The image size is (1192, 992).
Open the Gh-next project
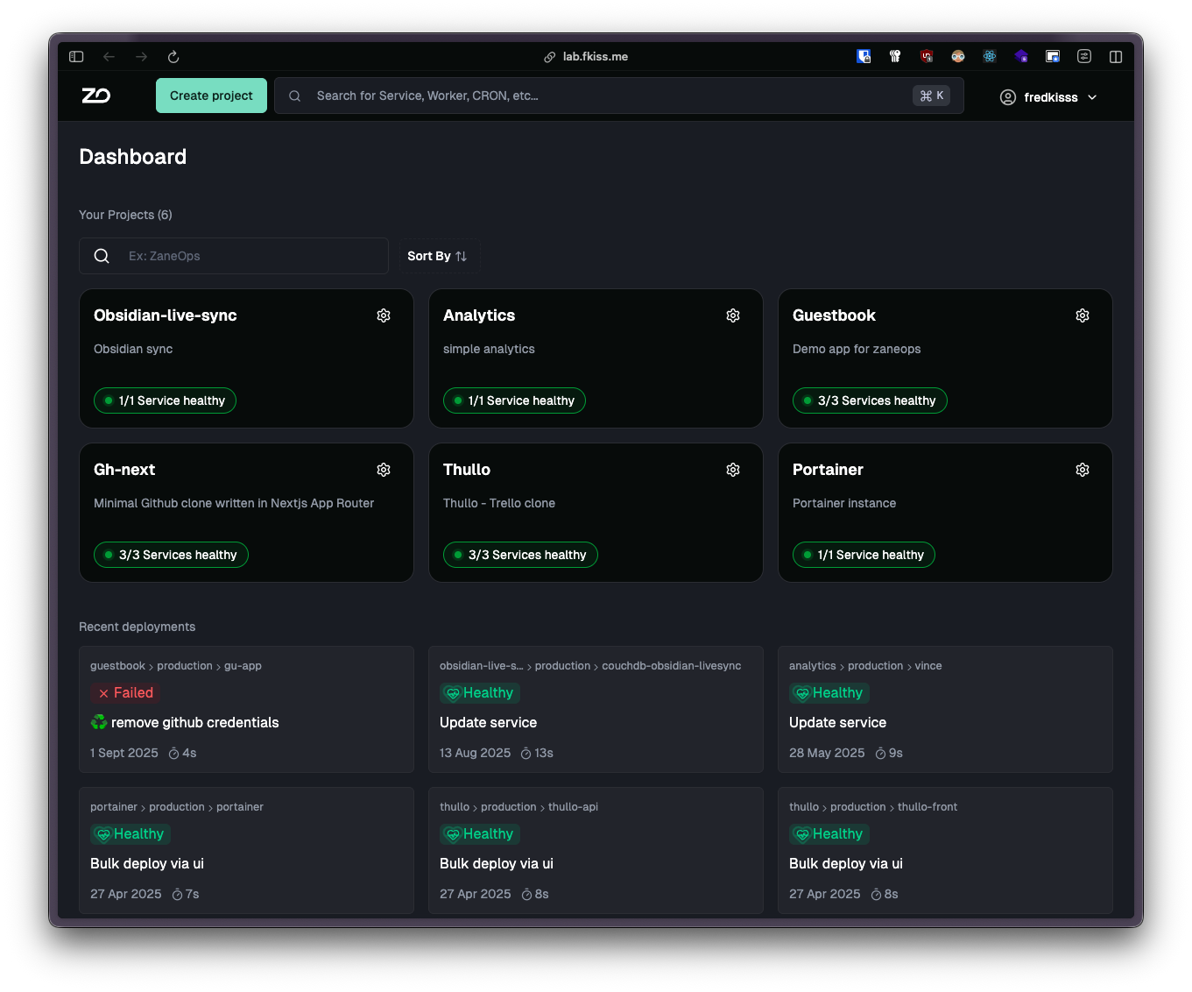click(x=124, y=470)
